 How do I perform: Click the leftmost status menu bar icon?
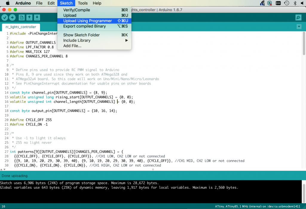pyautogui.click(x=262, y=3)
